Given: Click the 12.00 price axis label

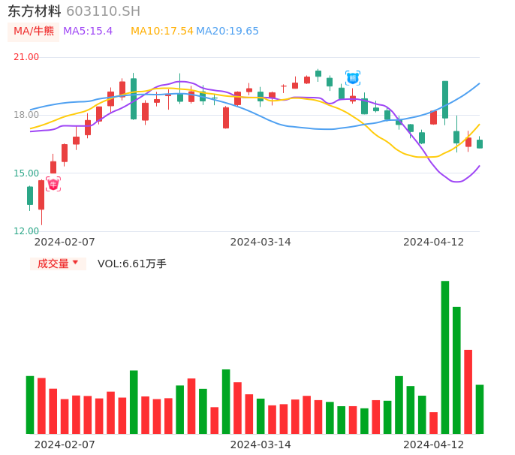Looking at the screenshot, I should coord(26,231).
